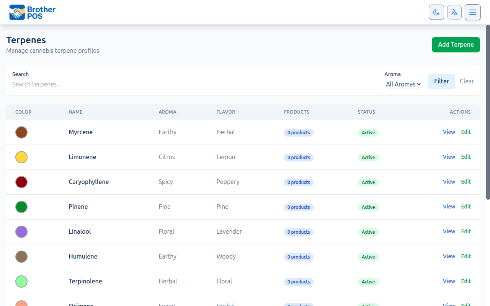
Task: Select the yellow Limonene color swatch
Action: (x=21, y=157)
